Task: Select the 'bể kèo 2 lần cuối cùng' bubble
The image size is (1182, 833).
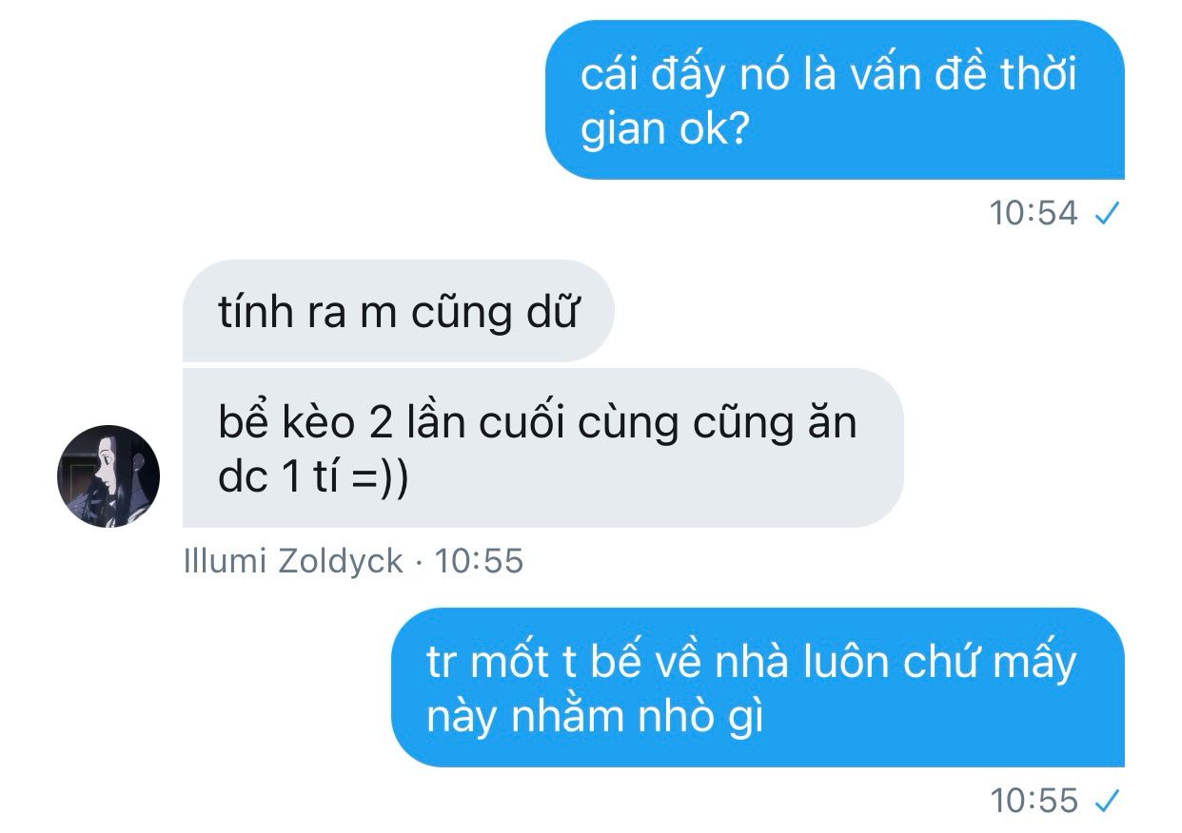Action: [x=542, y=448]
